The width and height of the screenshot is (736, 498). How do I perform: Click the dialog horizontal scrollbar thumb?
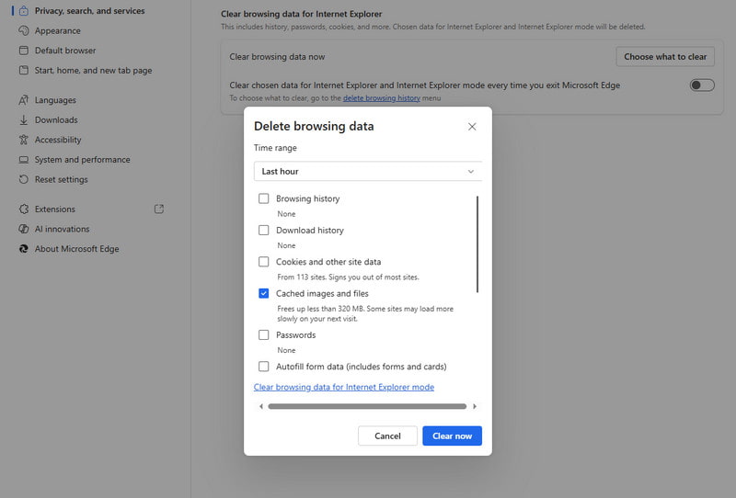coord(367,406)
